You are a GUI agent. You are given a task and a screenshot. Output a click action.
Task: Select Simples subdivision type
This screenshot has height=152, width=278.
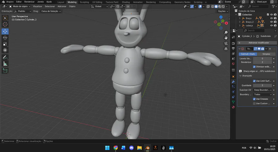click(266, 54)
